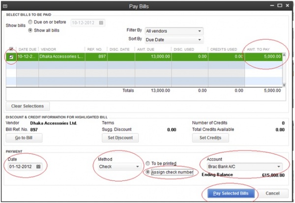Open the Filter By All vendors dropdown
The height and width of the screenshot is (203, 295).
174,31
